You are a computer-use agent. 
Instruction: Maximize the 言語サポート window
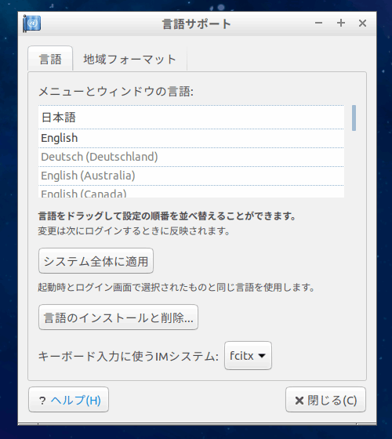[341, 24]
